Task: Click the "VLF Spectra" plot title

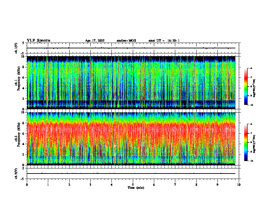Action: 38,41
